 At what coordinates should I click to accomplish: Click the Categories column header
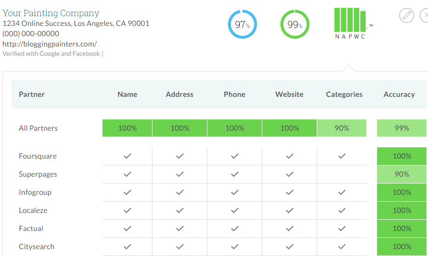344,94
